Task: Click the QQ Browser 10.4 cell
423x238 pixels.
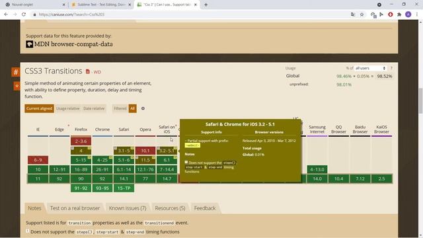Action: pos(338,178)
